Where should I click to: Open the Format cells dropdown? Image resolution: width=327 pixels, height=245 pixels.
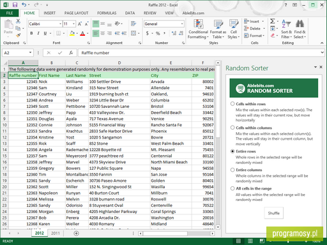[x=264, y=36]
